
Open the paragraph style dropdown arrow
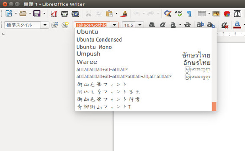click(45, 25)
